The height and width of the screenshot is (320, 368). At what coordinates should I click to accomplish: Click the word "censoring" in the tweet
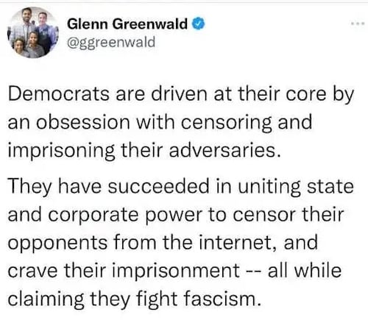pyautogui.click(x=227, y=122)
